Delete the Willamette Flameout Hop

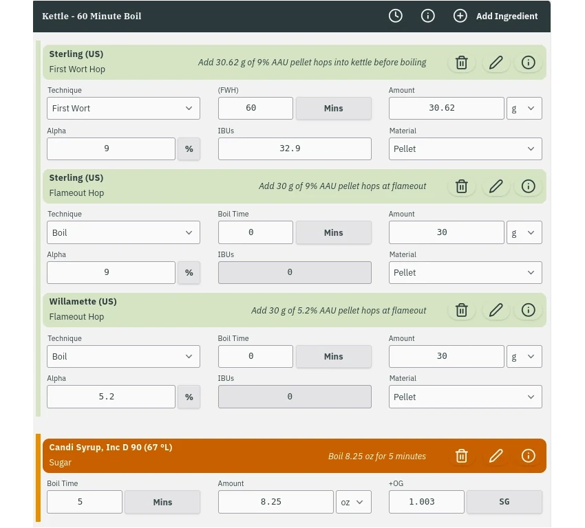tap(462, 310)
